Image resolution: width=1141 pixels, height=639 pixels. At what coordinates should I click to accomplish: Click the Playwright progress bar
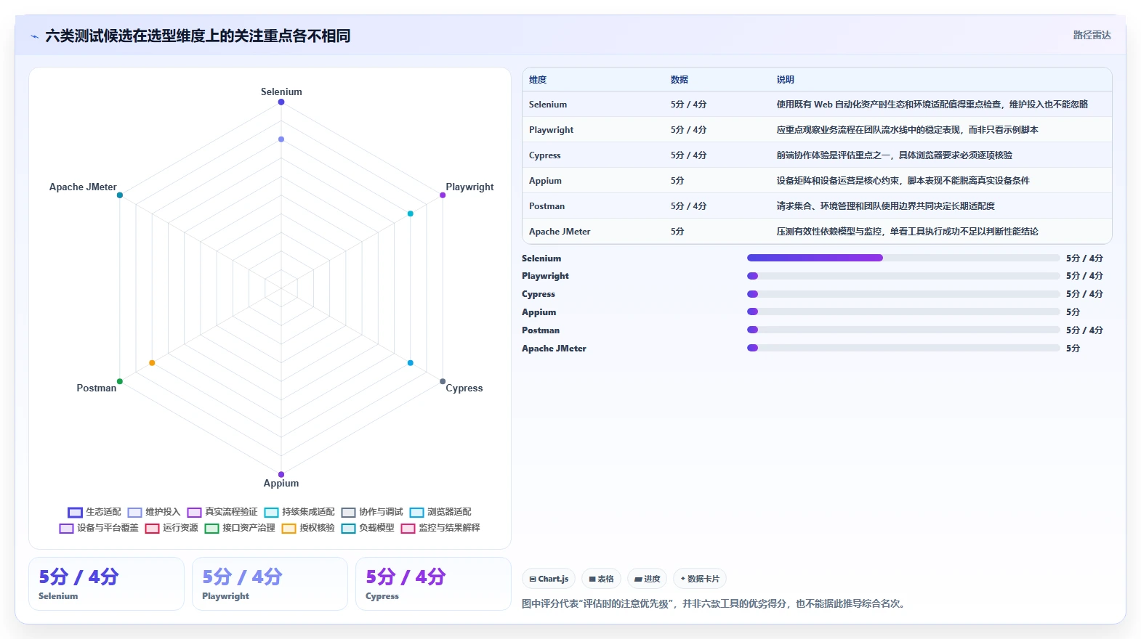pyautogui.click(x=903, y=276)
